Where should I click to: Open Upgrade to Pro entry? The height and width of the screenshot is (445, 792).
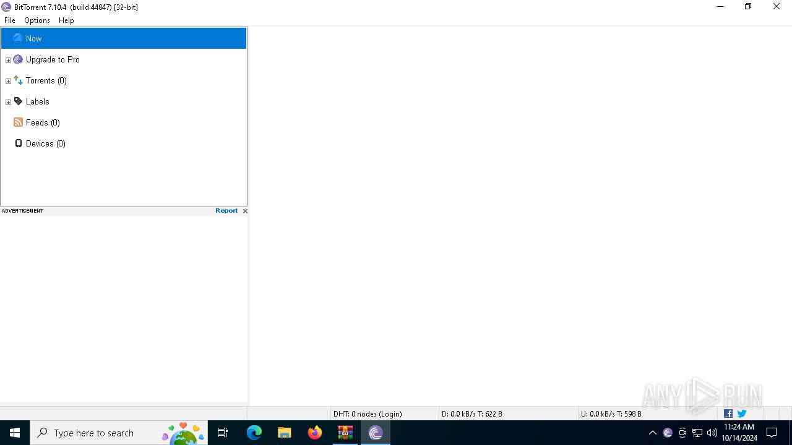[53, 59]
